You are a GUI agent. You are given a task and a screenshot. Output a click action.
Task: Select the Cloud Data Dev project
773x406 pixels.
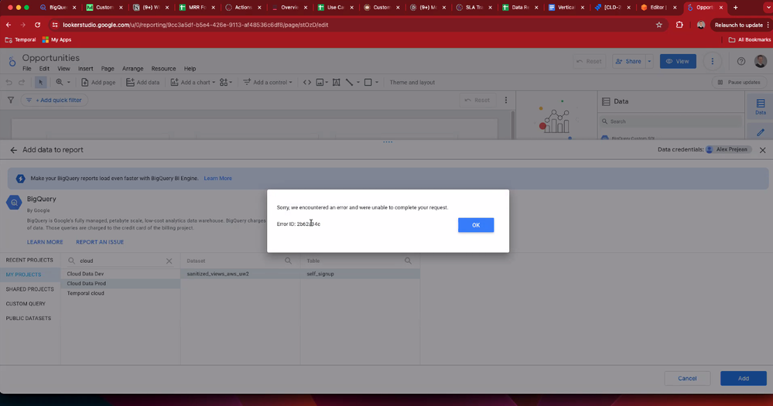(120, 274)
